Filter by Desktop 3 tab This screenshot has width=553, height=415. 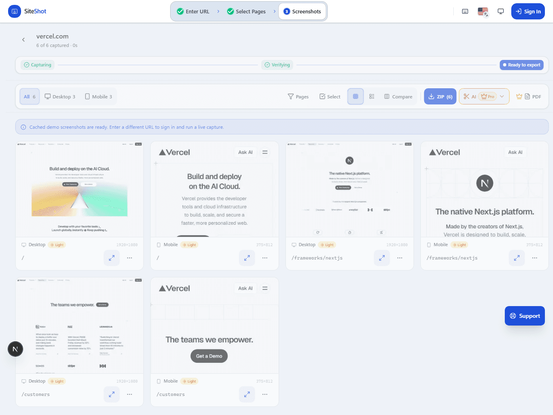coord(60,96)
